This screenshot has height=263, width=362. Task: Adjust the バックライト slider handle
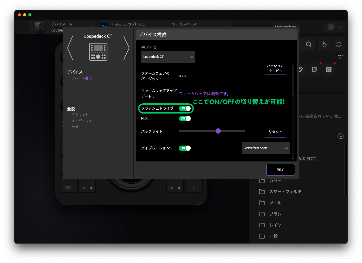218,131
